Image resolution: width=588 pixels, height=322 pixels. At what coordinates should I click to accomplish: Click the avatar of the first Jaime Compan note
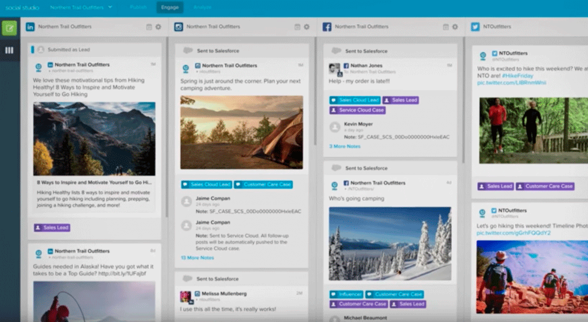187,201
